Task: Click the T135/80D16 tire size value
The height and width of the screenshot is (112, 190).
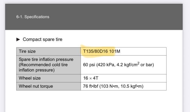Action: click(95, 51)
